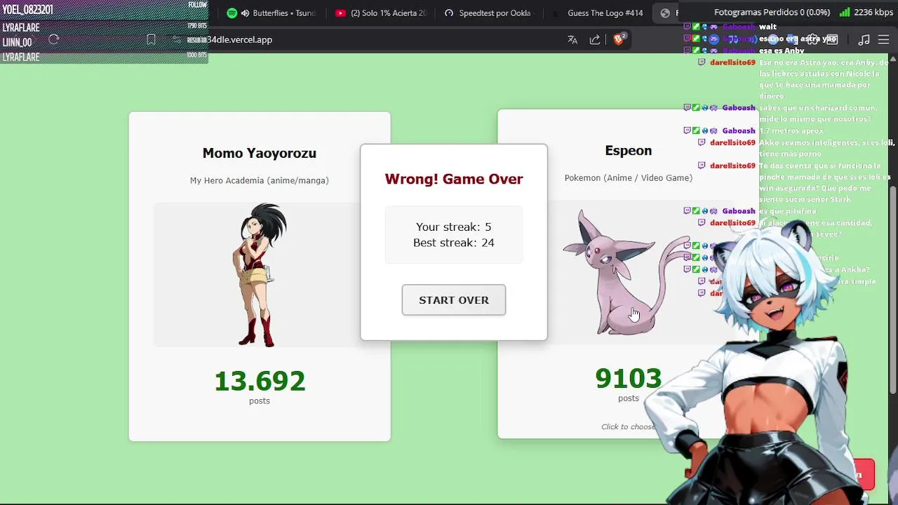Viewport: 898px width, 505px height.
Task: Switch to the Solo 1% Acierta YouTube tab
Action: coord(381,13)
